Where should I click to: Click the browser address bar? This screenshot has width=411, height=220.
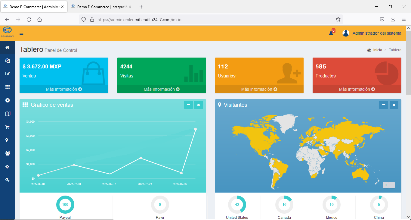pos(211,20)
